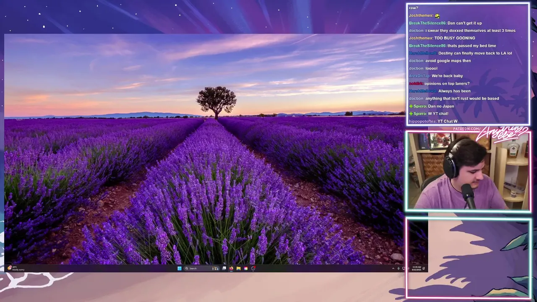Open the Windows Start menu
Screen dimensions: 537x302
pos(180,268)
